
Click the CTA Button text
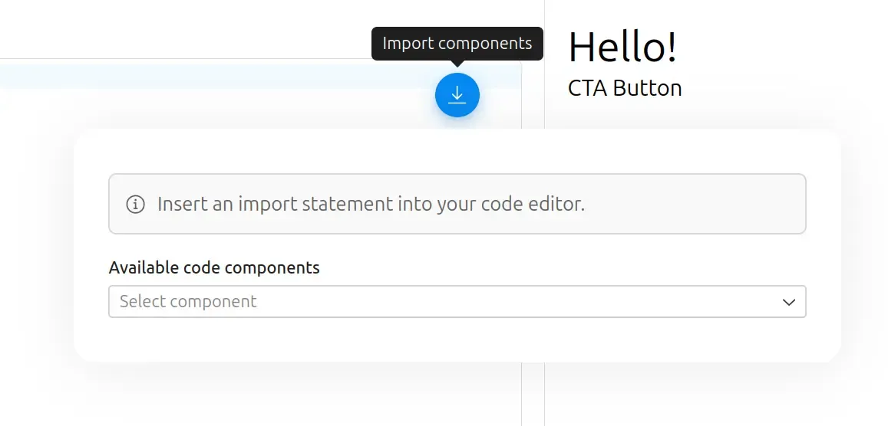625,89
